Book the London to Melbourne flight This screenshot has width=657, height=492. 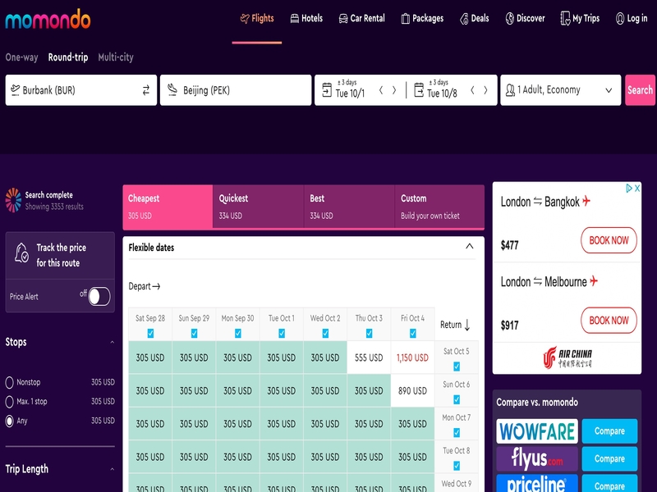(609, 321)
